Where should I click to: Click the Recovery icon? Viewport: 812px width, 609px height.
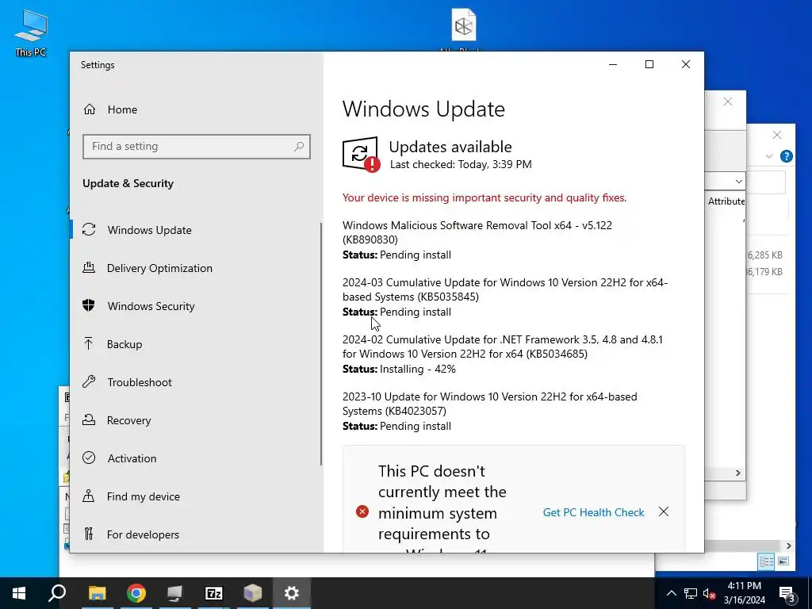(x=89, y=419)
